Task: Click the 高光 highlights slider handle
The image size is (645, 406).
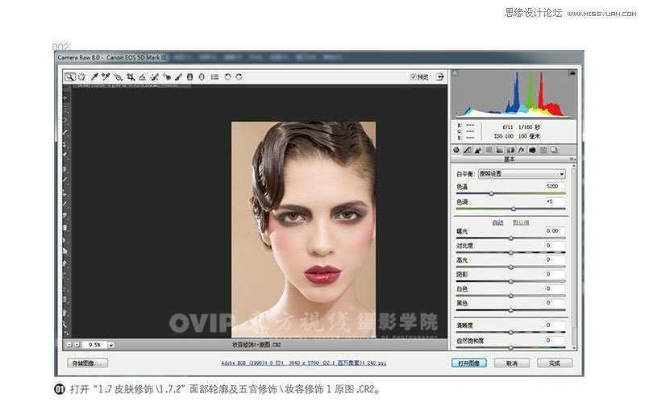Action: pyautogui.click(x=511, y=267)
